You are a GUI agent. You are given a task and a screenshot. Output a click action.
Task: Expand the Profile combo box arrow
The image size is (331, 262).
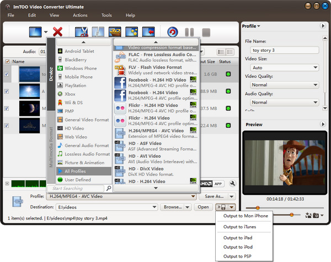click(x=193, y=196)
